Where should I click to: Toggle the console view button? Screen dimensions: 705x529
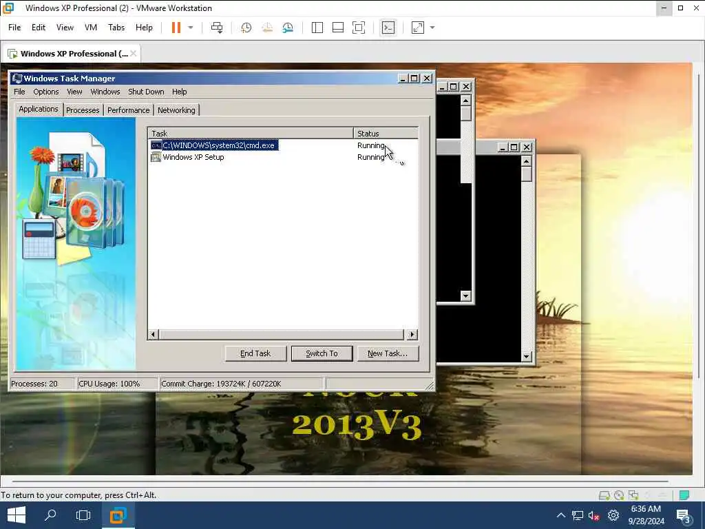[x=388, y=28]
